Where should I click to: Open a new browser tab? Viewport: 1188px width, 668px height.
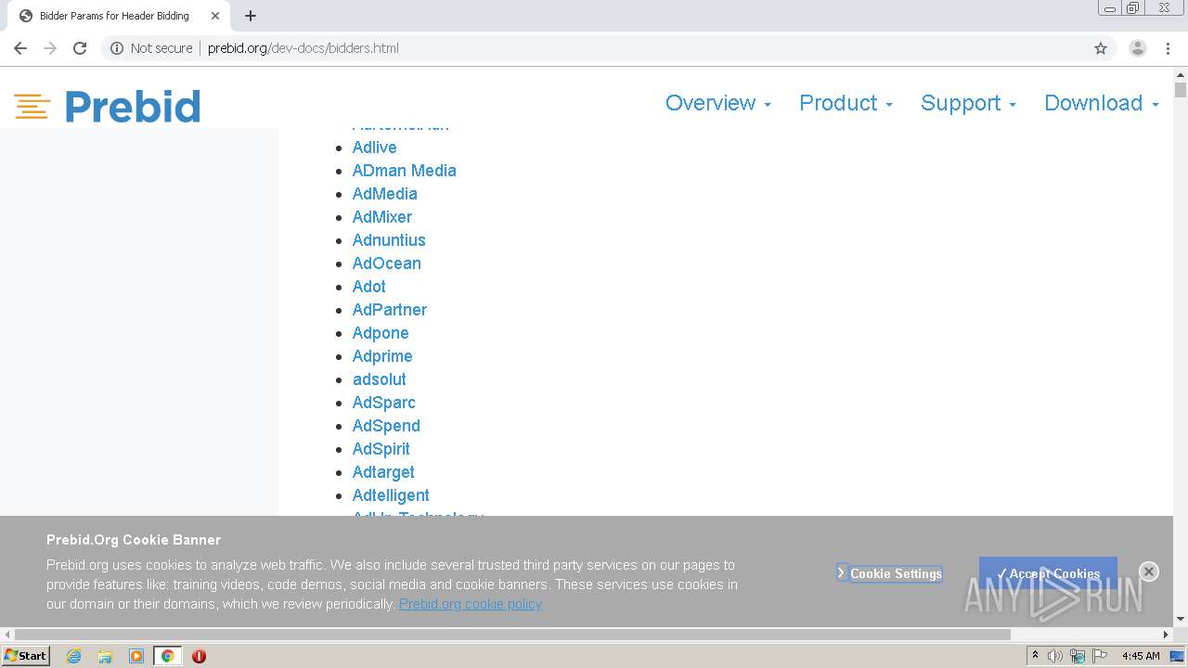pos(251,16)
